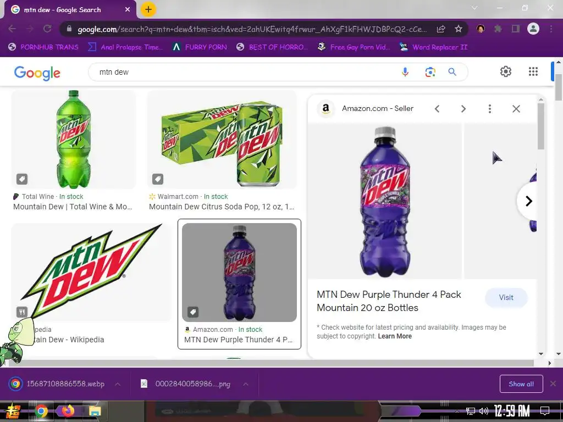Click the page vertical scrollbar thumb
Screen dimensions: 563x422
[x=559, y=87]
